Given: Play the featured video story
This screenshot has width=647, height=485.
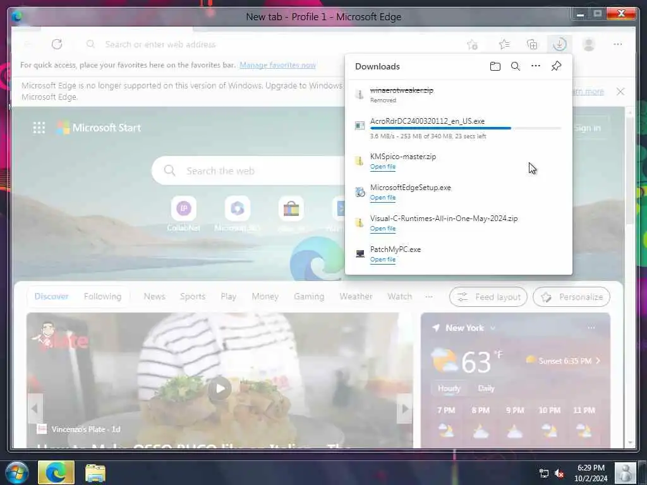Looking at the screenshot, I should point(219,388).
